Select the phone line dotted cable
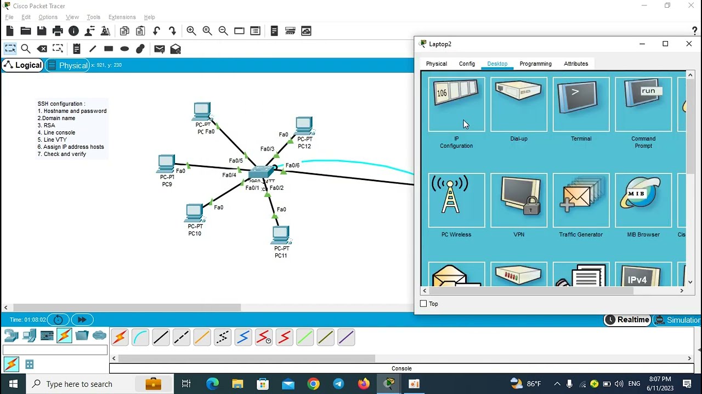This screenshot has height=394, width=702. pos(223,338)
